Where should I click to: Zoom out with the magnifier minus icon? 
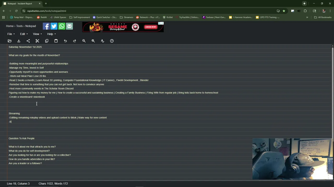[x=84, y=41]
